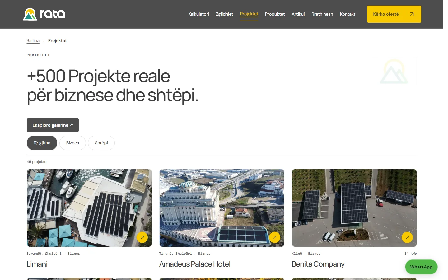Click the Kërko ofertë button
Viewport: 448px width, 280px height.
tap(394, 14)
